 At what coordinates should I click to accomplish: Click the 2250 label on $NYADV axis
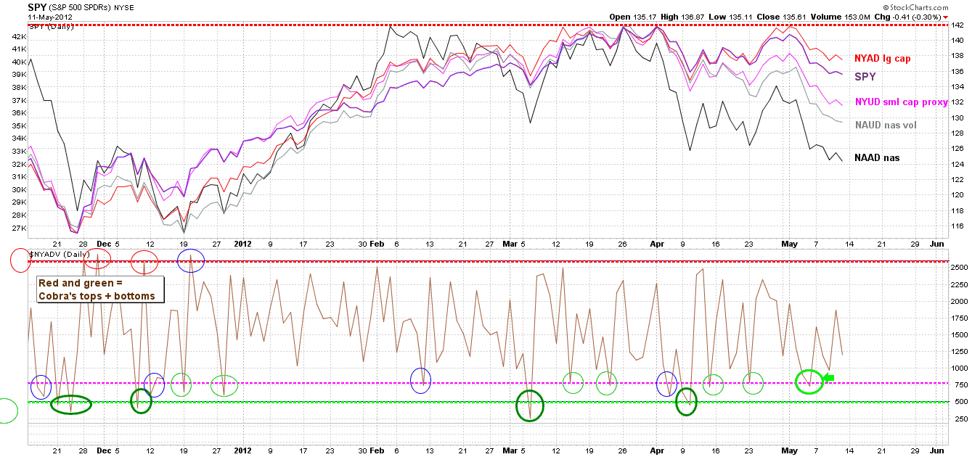[x=960, y=284]
